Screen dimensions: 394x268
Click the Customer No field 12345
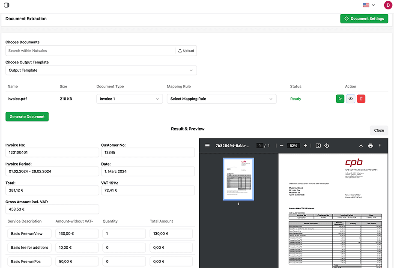point(148,153)
